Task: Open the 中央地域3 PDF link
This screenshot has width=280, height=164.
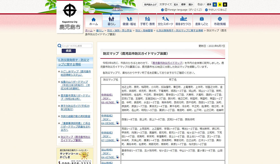Action: click(108, 137)
